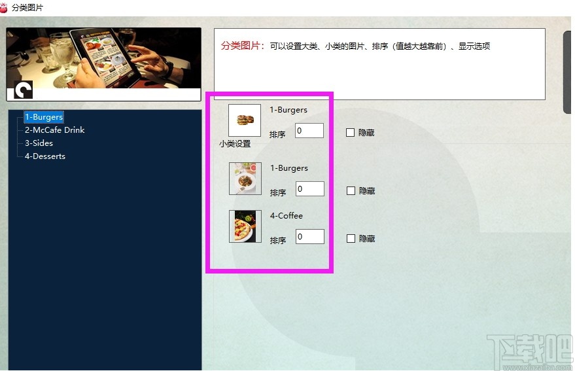Click the pizza thumbnail for 4-Coffee
This screenshot has height=371, width=575.
coord(245,226)
